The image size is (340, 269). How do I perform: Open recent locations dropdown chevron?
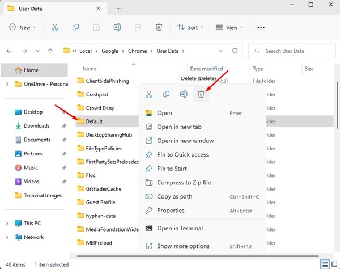coord(37,51)
